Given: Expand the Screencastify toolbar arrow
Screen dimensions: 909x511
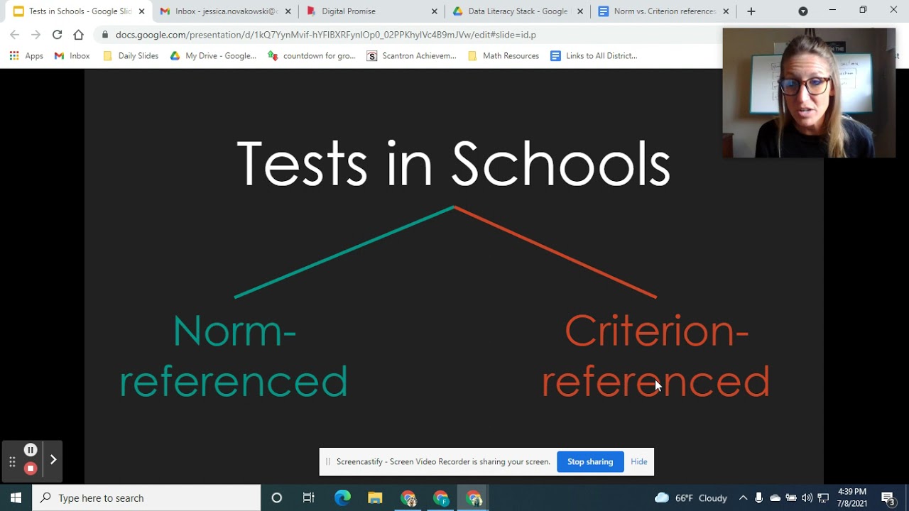Looking at the screenshot, I should pos(53,459).
